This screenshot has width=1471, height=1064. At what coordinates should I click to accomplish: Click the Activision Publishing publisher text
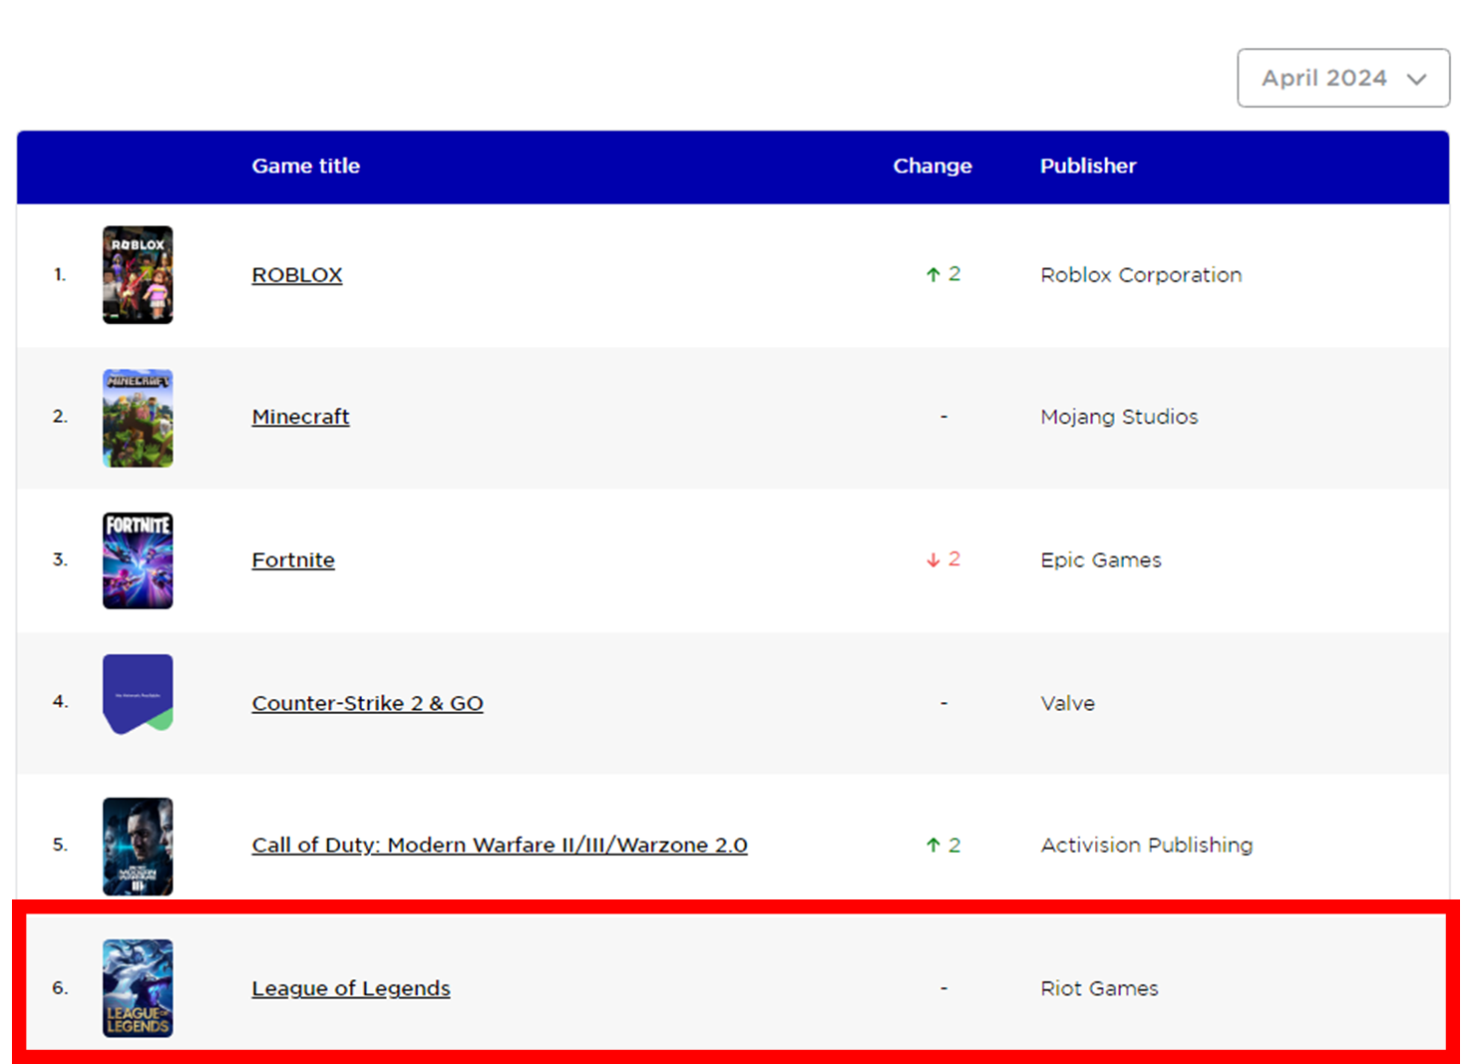coord(1147,845)
